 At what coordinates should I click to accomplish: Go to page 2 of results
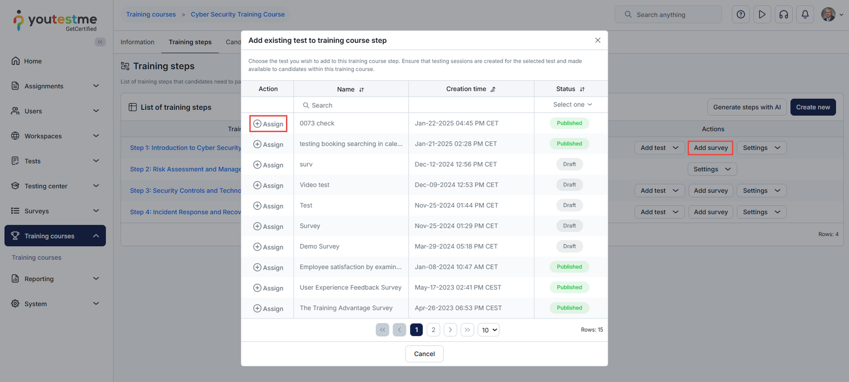(x=434, y=330)
